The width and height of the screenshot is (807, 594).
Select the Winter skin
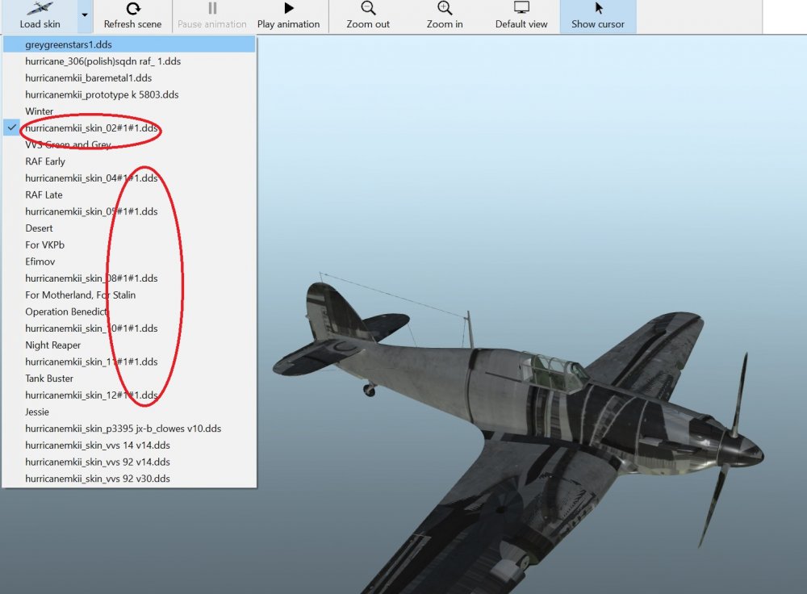(129, 111)
